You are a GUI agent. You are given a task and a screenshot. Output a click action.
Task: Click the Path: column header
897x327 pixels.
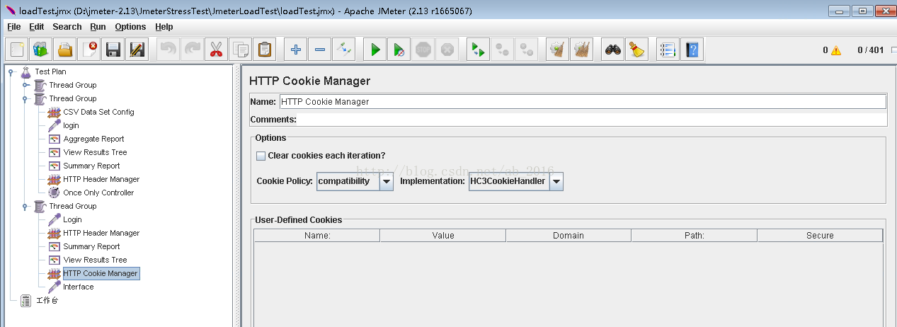(695, 236)
